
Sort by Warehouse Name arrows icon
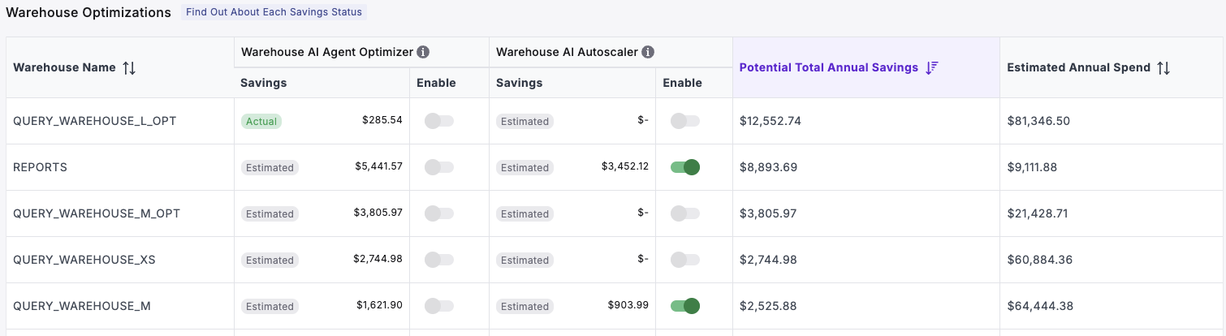(x=129, y=68)
